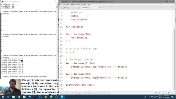Click the webcam video thumbnail
176x99 pixels.
click(10, 87)
